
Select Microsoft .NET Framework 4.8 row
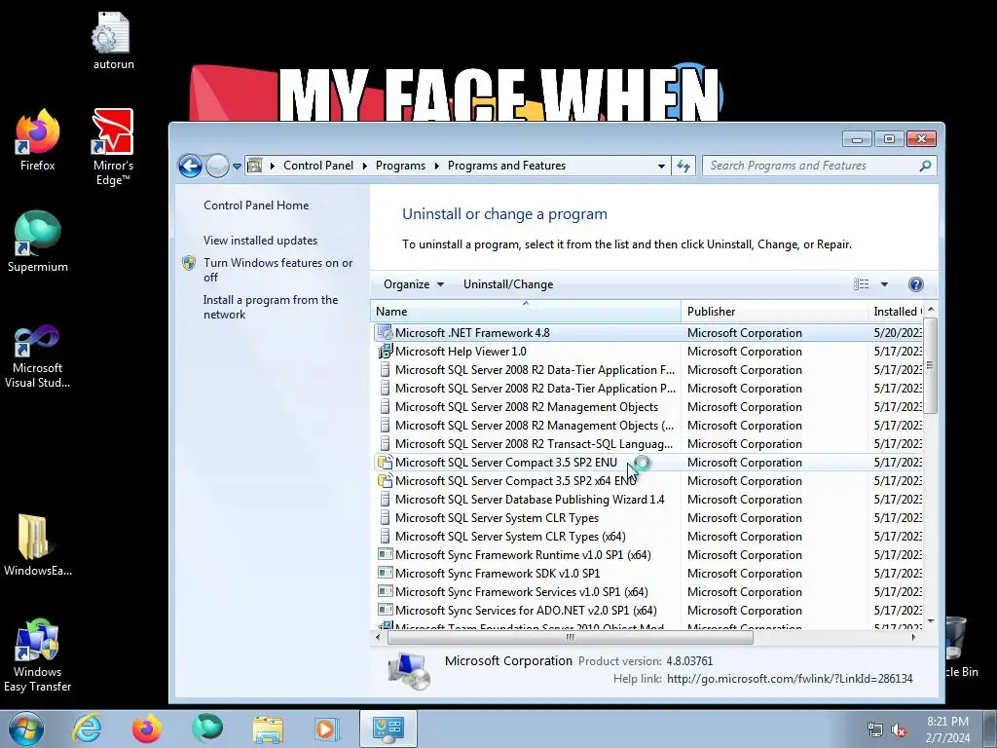(x=648, y=333)
